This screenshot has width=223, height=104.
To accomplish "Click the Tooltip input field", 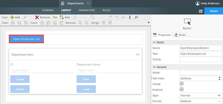I will [x=201, y=59].
